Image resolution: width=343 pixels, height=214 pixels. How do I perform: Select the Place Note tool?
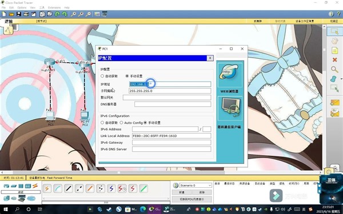pyautogui.click(x=334, y=50)
